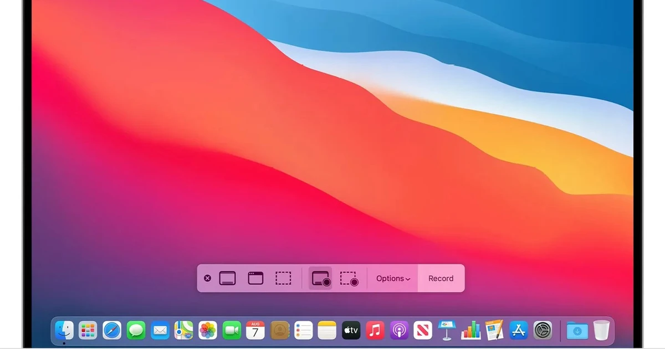The height and width of the screenshot is (349, 665).
Task: Open Keynote from the Dock
Action: click(447, 330)
